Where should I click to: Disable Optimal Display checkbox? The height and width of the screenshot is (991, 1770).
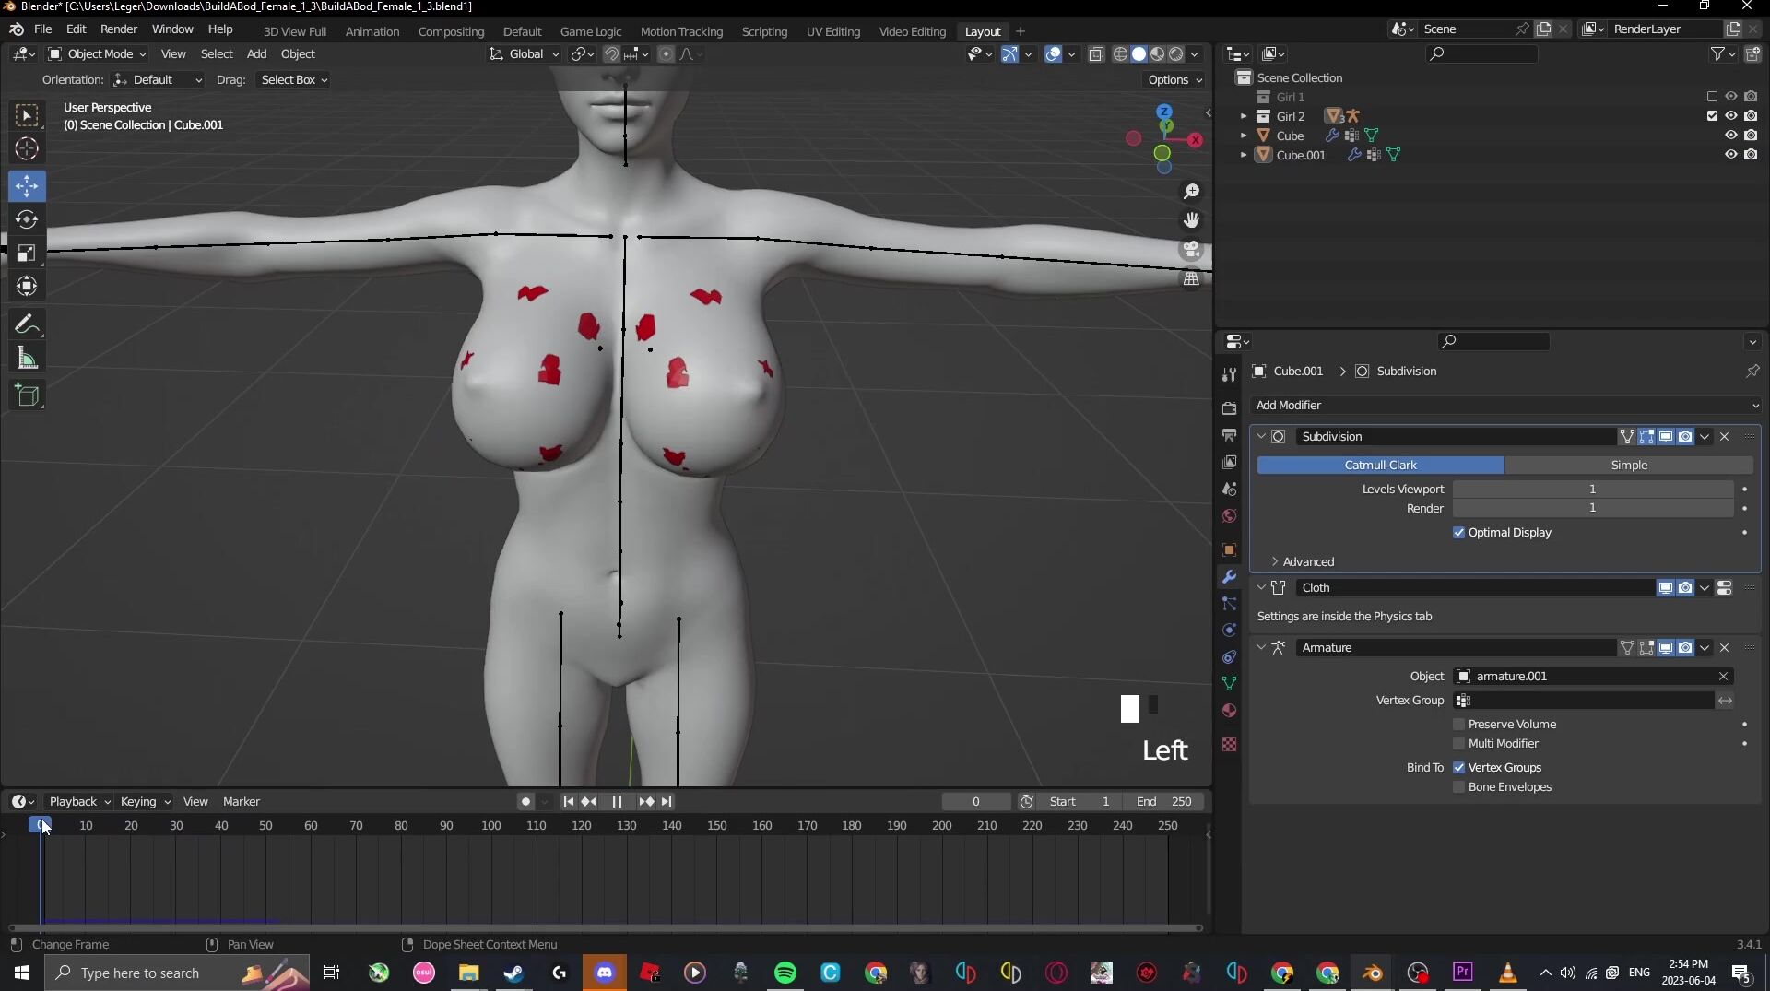pos(1458,533)
